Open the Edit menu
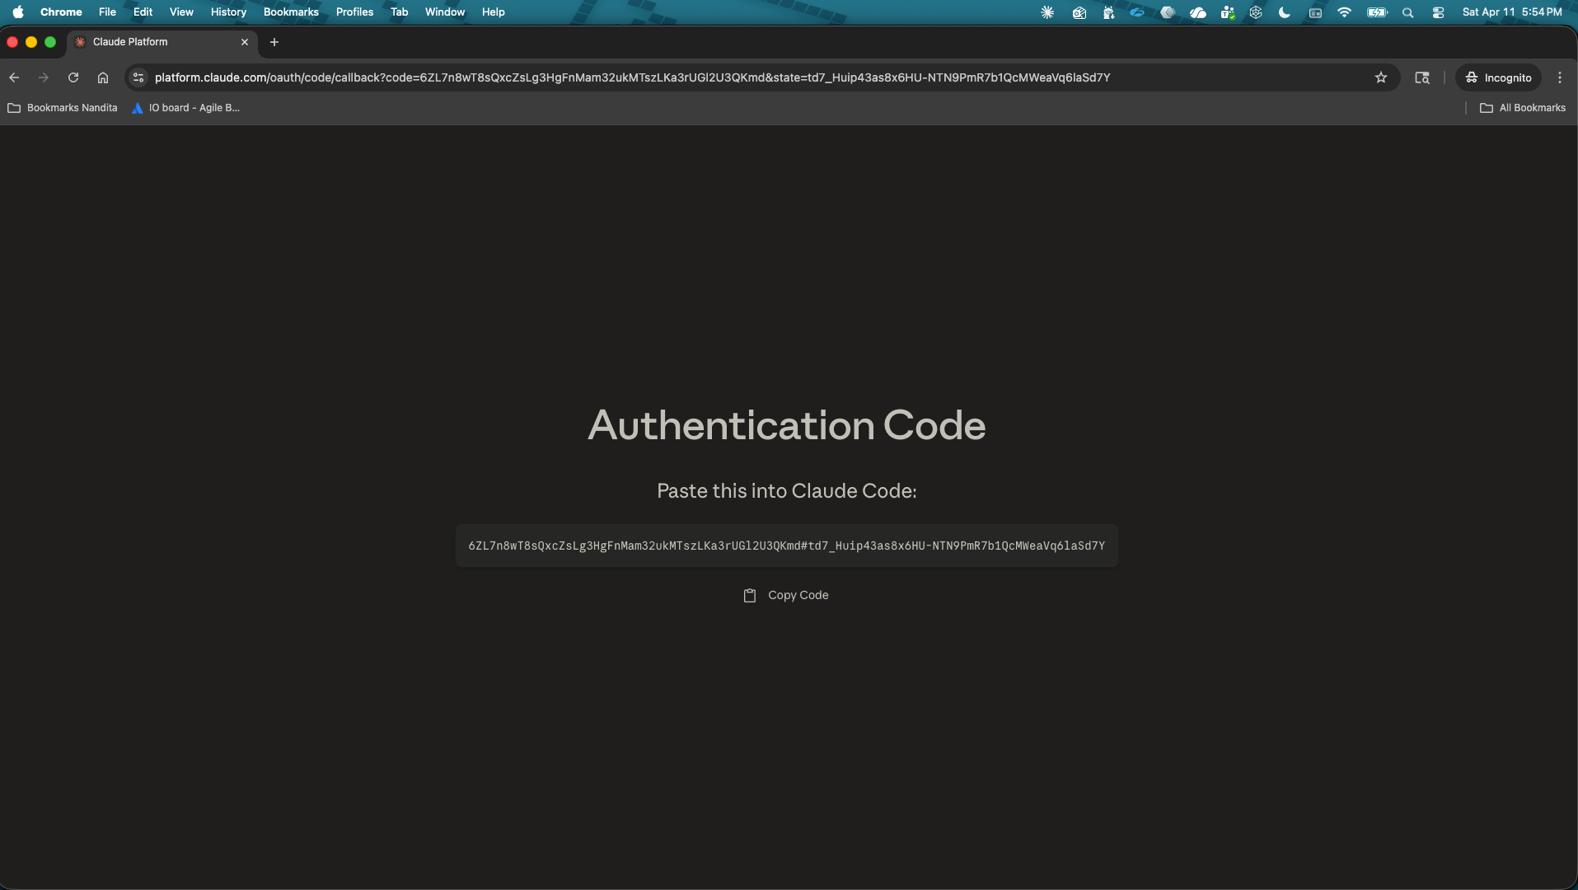The height and width of the screenshot is (890, 1578). tap(143, 12)
